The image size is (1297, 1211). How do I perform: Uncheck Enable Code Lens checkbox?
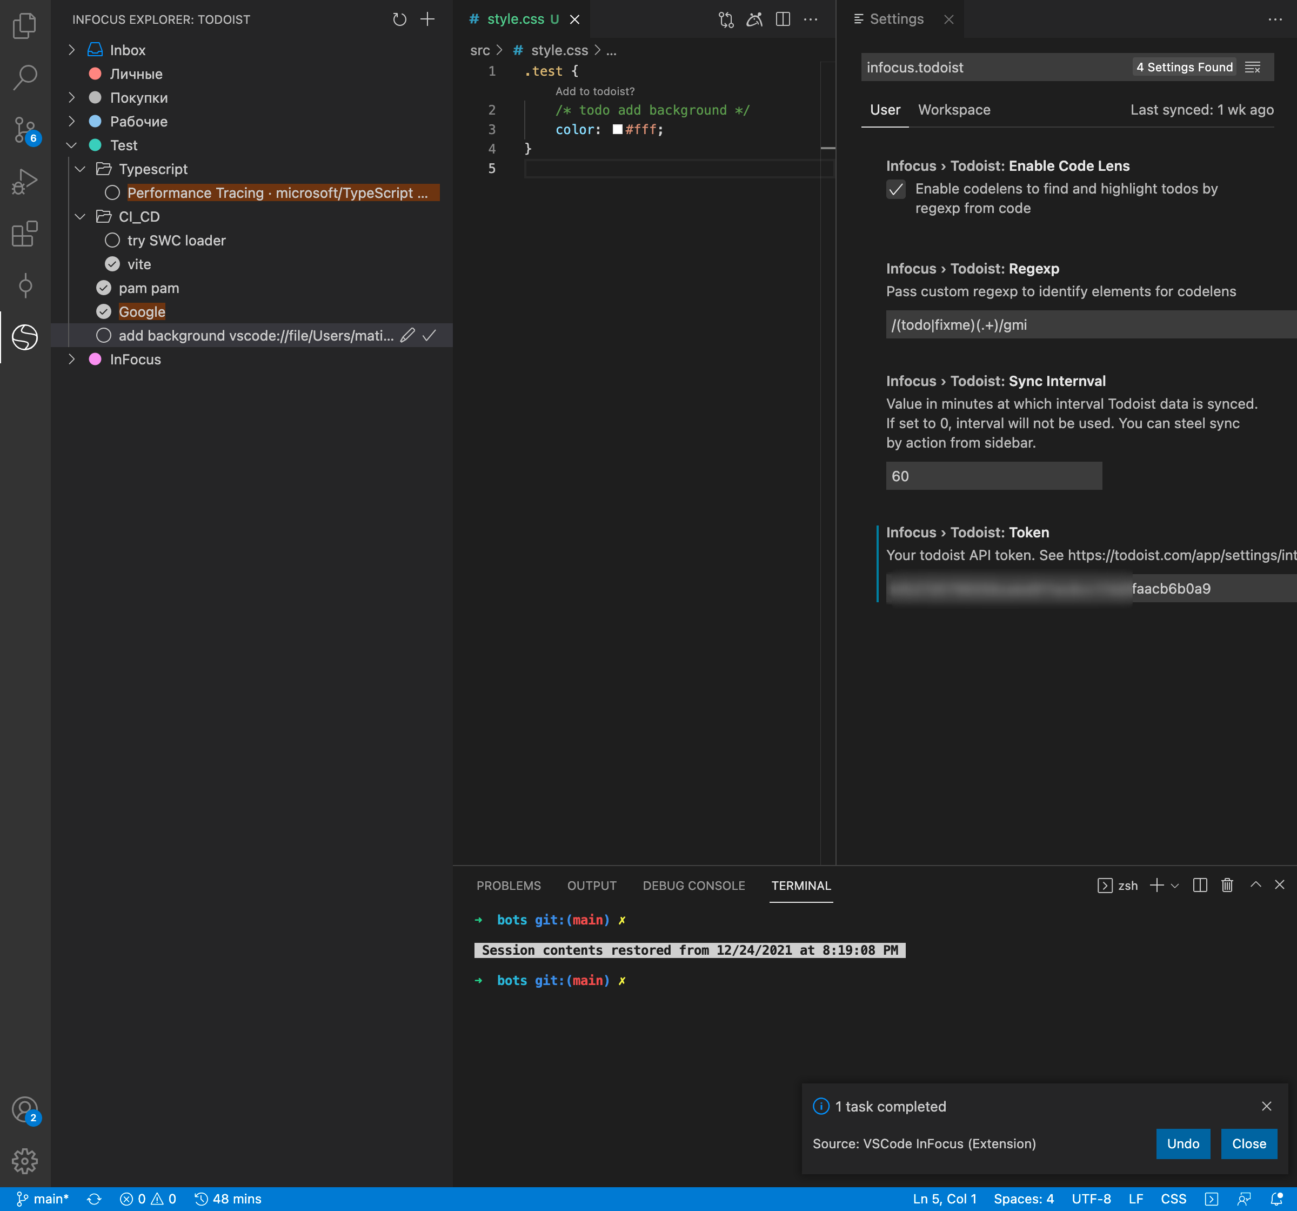pos(896,189)
